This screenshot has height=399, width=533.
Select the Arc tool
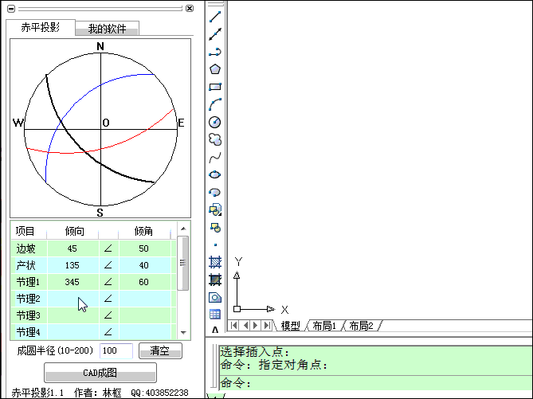pyautogui.click(x=215, y=104)
